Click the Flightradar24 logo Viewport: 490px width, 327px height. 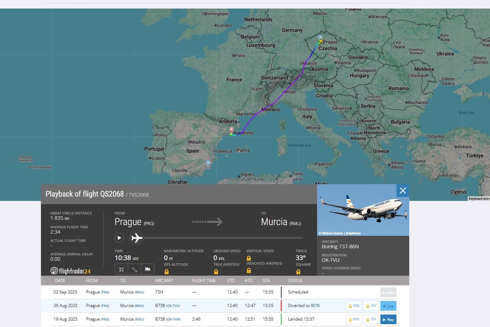coord(71,271)
